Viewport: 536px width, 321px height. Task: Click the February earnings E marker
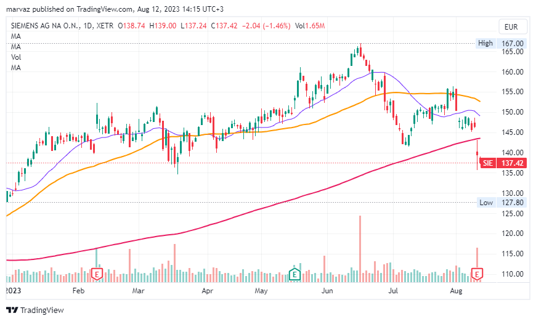[97, 275]
